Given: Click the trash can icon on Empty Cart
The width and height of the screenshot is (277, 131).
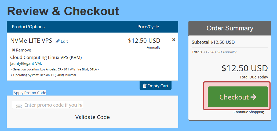Looking at the screenshot, I should coord(145,86).
